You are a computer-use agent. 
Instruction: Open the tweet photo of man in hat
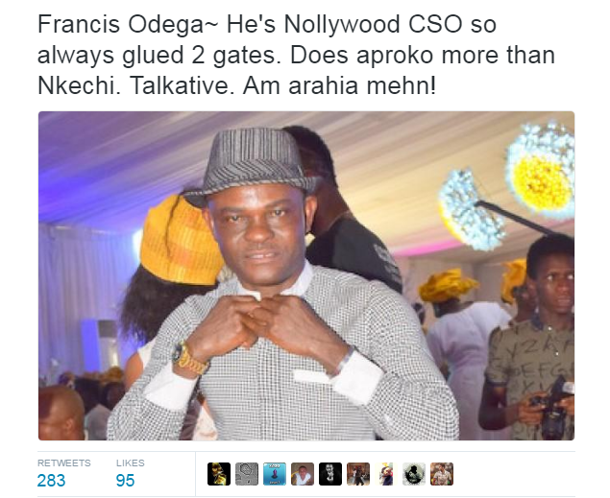tap(306, 275)
